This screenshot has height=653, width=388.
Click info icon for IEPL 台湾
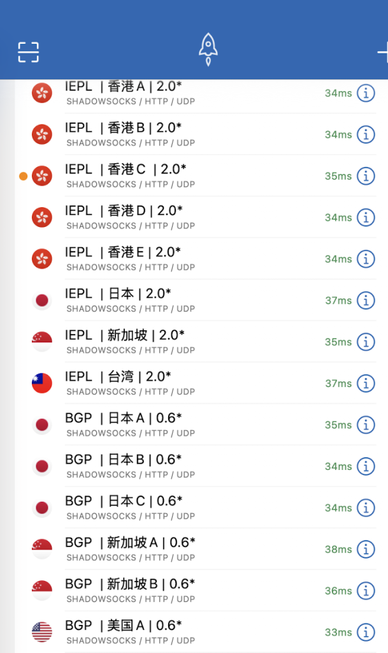click(x=366, y=383)
